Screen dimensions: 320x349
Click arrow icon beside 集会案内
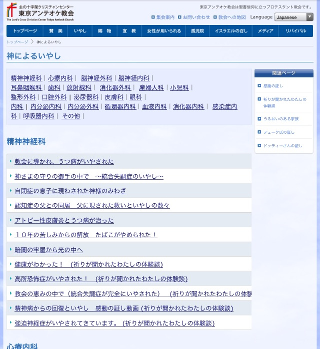pyautogui.click(x=153, y=17)
